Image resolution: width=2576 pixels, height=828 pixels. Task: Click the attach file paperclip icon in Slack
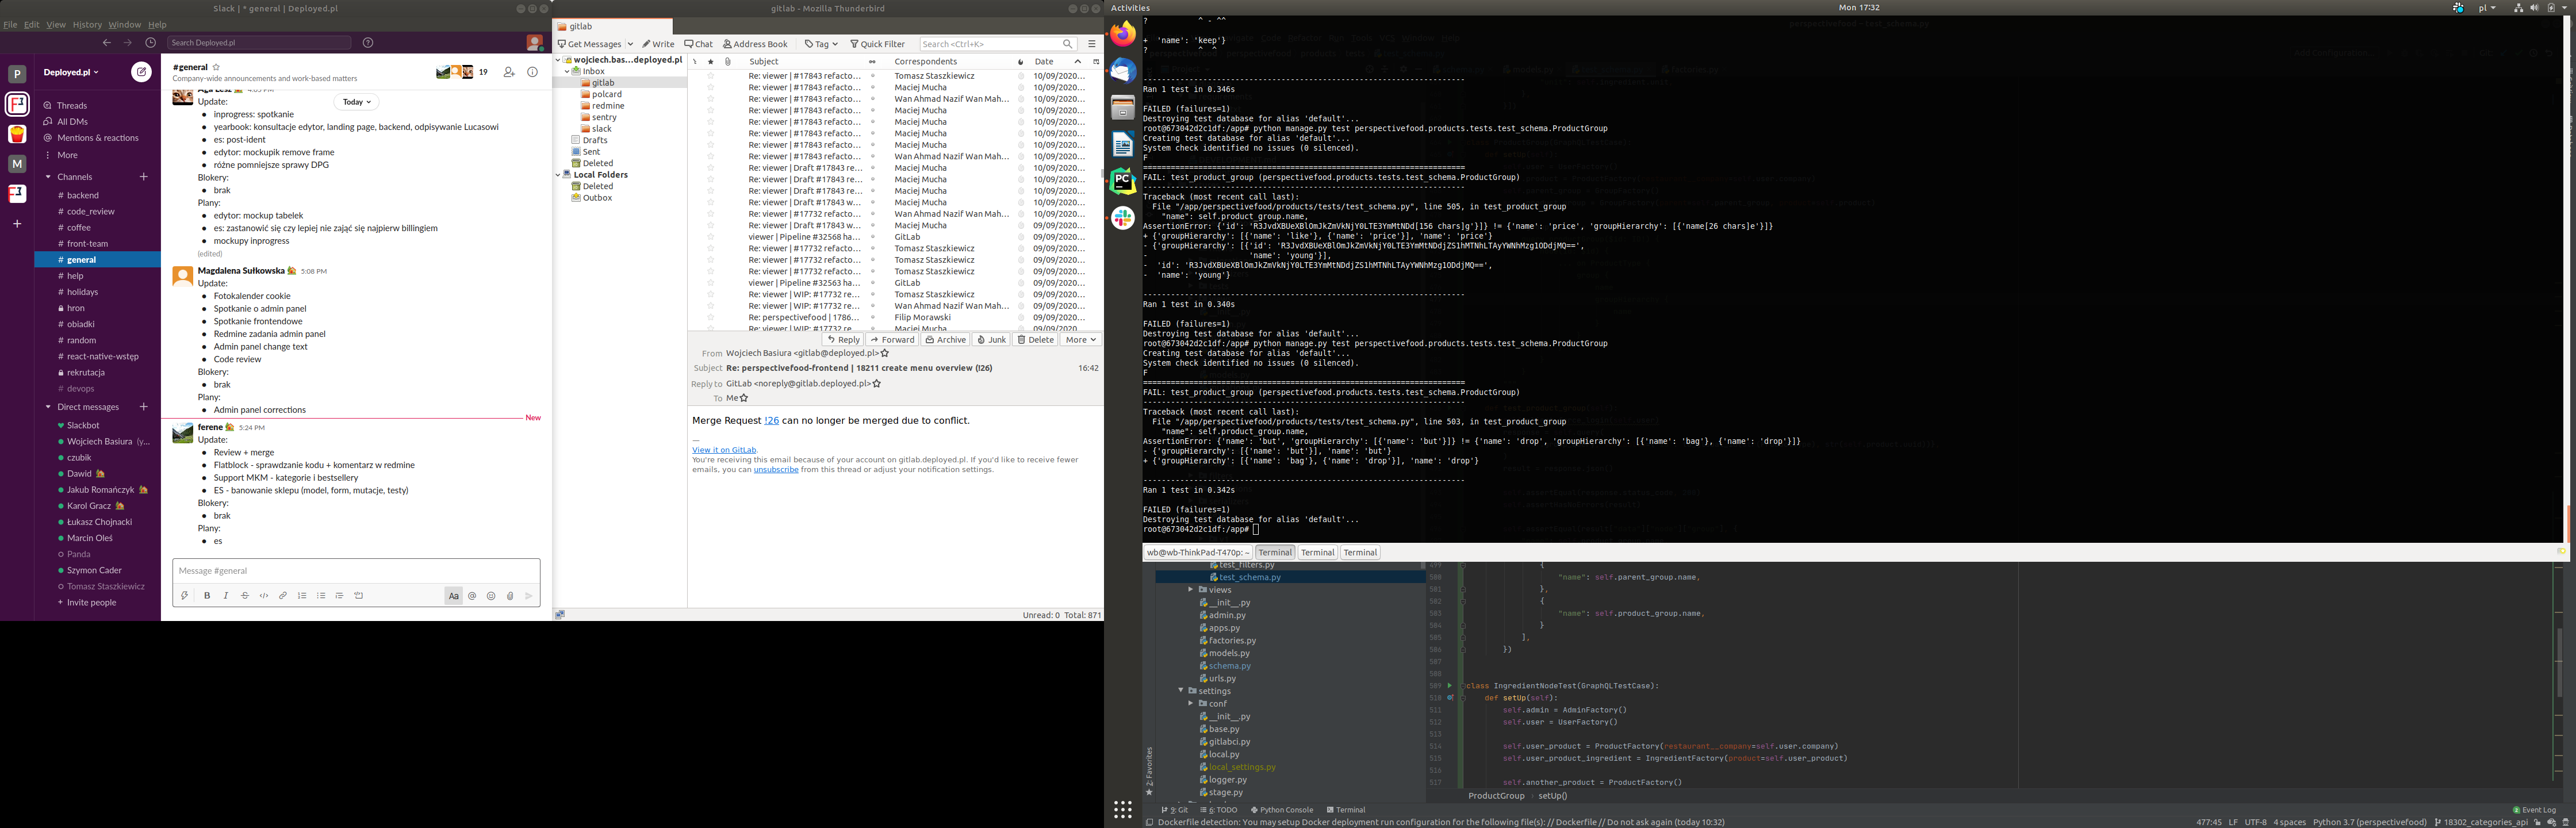pyautogui.click(x=510, y=596)
